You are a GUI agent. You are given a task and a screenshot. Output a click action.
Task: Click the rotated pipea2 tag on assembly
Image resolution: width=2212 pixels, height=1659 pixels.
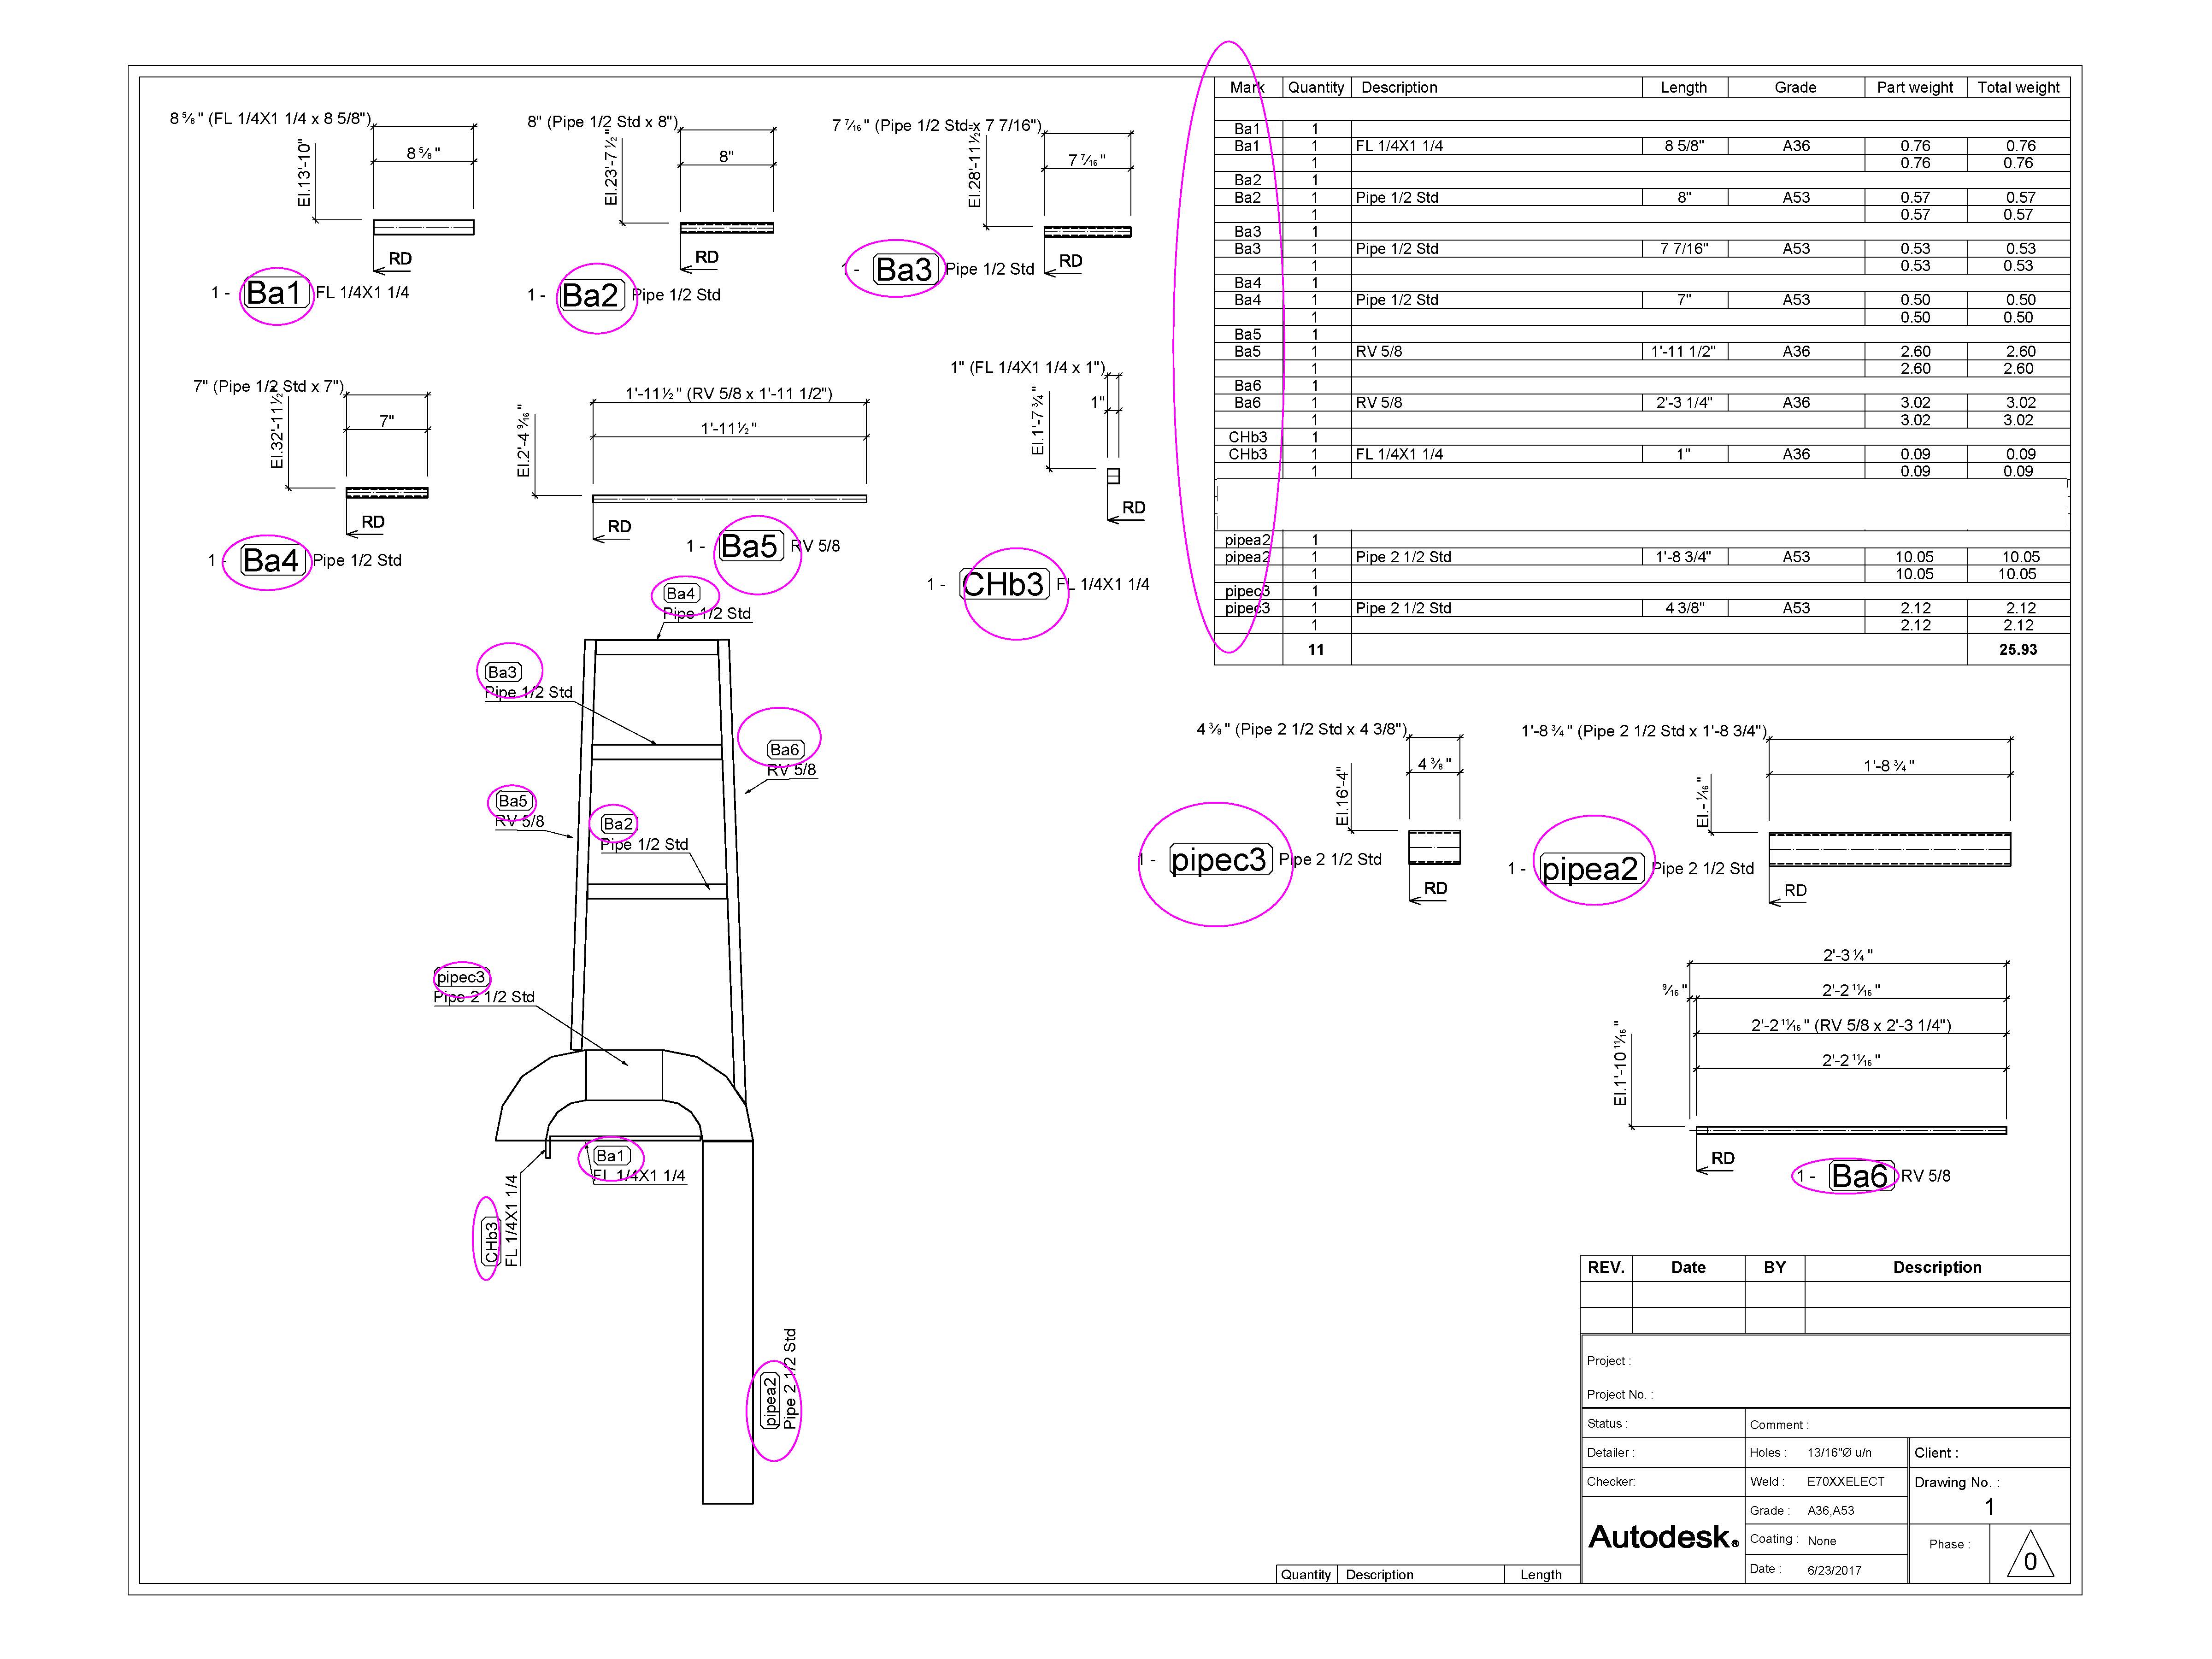(770, 1401)
